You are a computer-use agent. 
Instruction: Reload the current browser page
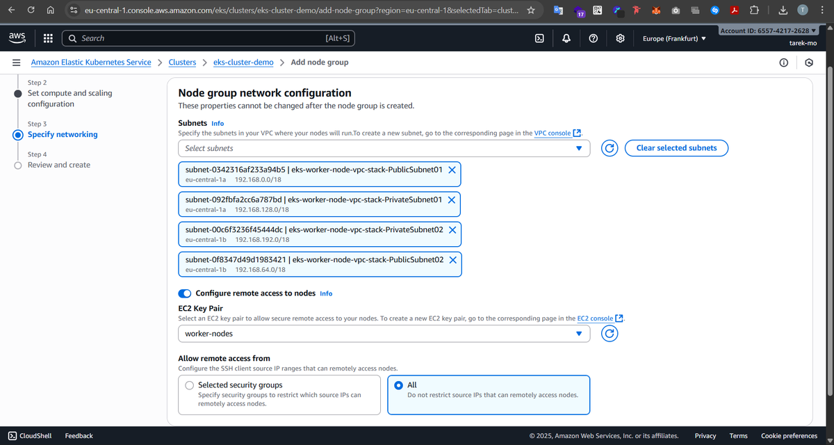(x=31, y=10)
